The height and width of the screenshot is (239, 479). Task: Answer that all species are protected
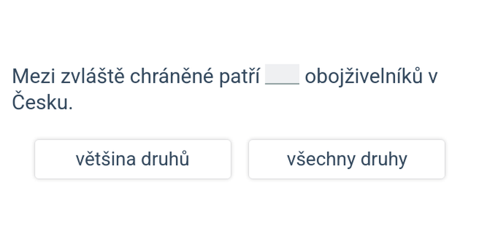point(347,159)
